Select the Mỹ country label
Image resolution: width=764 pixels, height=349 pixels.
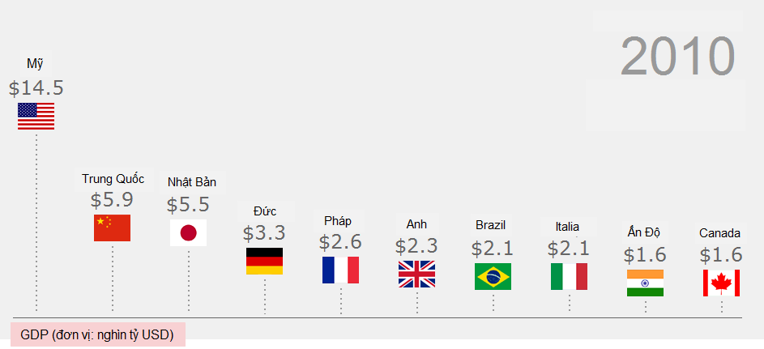pyautogui.click(x=35, y=64)
